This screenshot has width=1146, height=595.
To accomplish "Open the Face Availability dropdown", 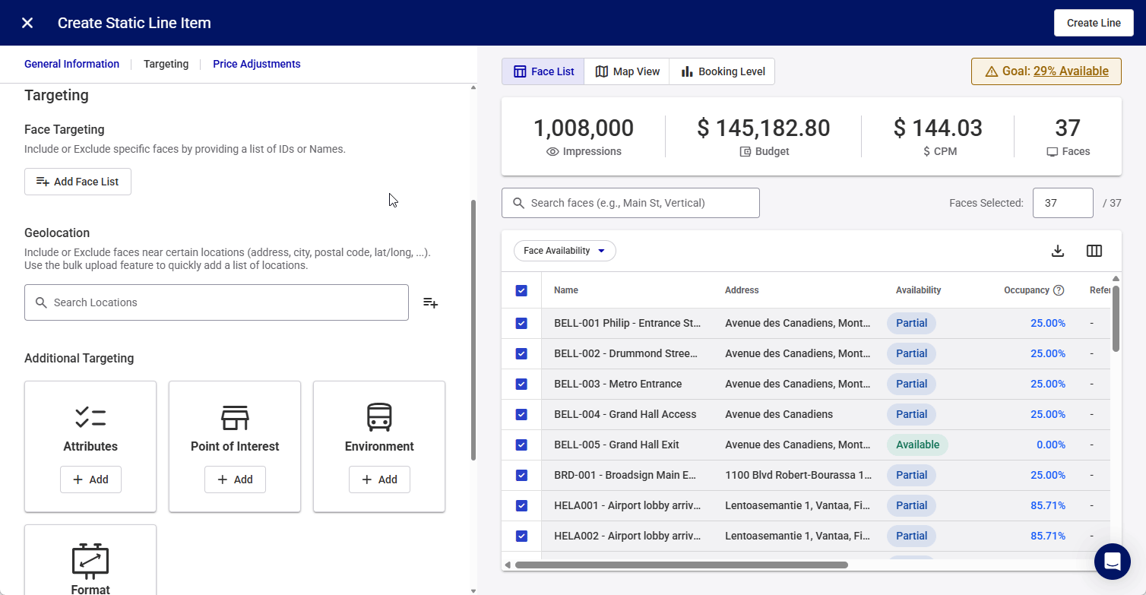I will 565,251.
